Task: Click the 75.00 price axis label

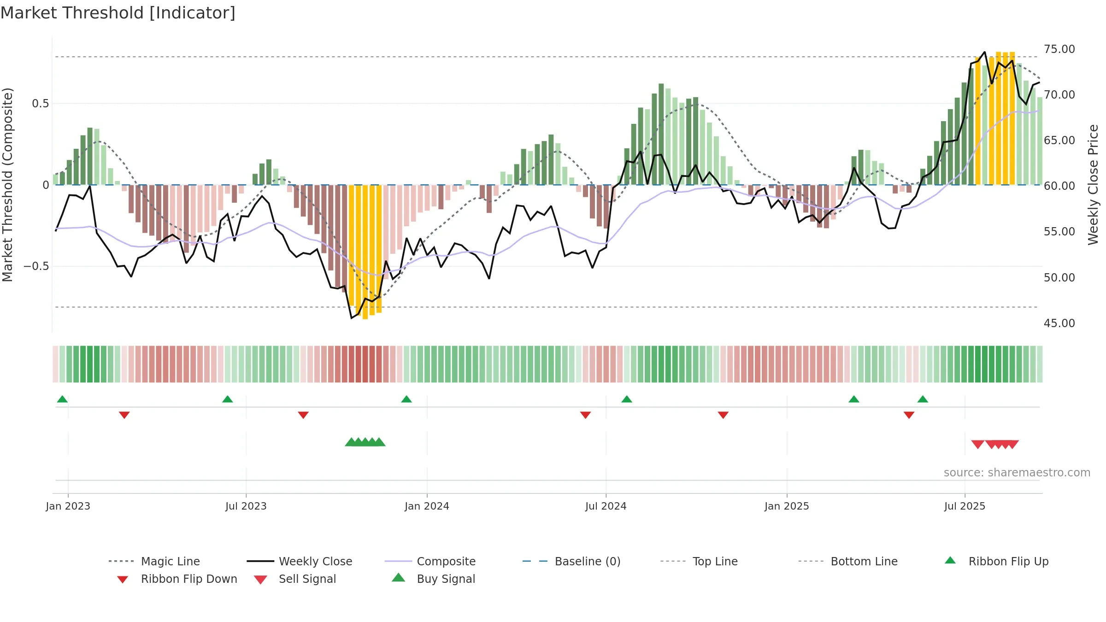Action: click(1059, 49)
